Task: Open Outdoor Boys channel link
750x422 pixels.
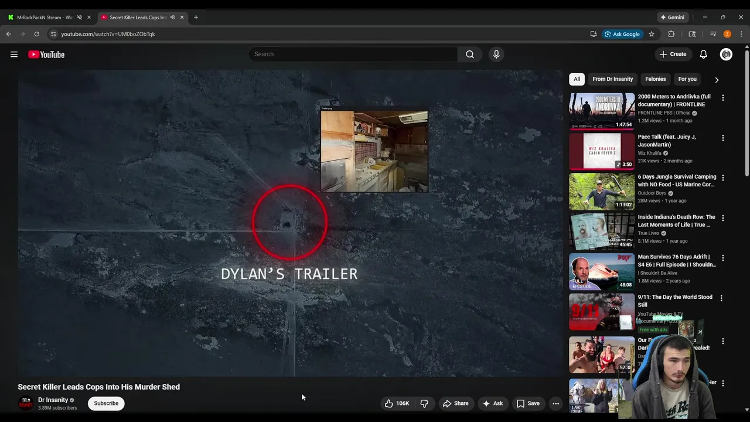Action: (652, 193)
